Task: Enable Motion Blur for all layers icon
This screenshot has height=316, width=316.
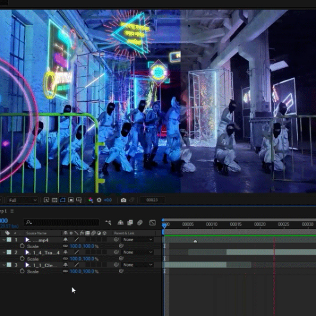Action: (x=140, y=223)
